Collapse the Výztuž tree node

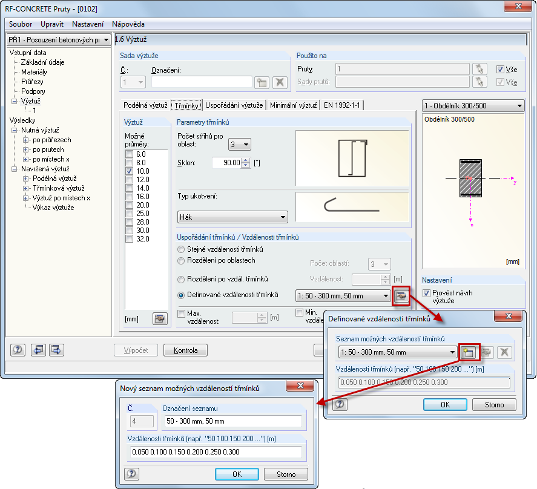coord(14,101)
